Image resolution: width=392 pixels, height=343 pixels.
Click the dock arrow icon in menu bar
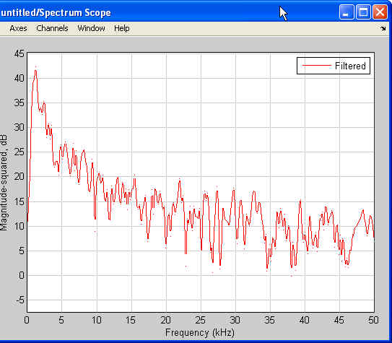[x=383, y=28]
